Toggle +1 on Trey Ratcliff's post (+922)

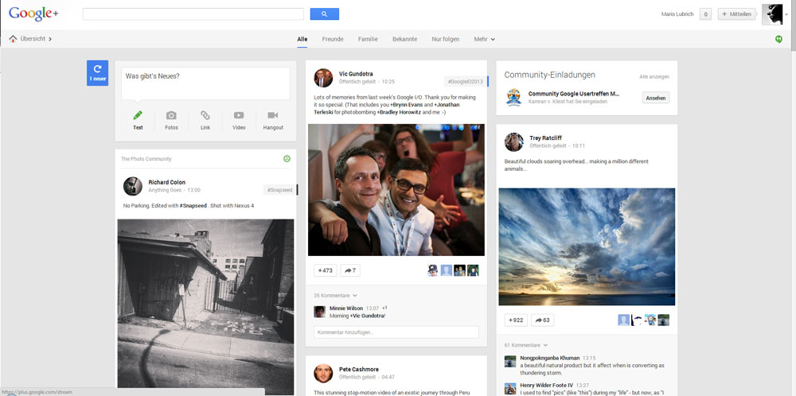pos(516,320)
